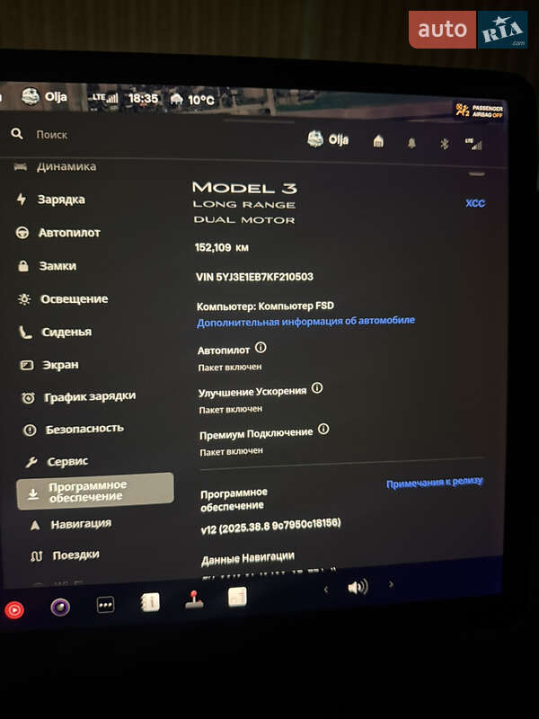Focus the Поиск search field

point(52,135)
